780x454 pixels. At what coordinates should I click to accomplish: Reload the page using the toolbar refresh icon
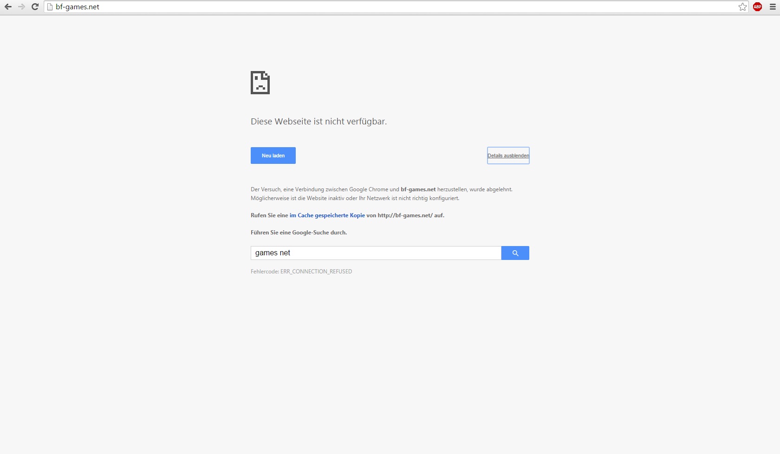pyautogui.click(x=35, y=7)
